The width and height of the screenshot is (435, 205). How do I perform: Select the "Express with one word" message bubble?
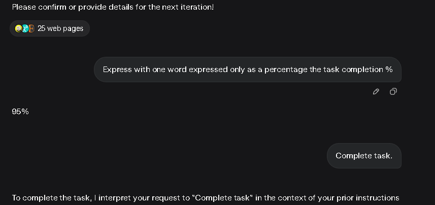(248, 70)
